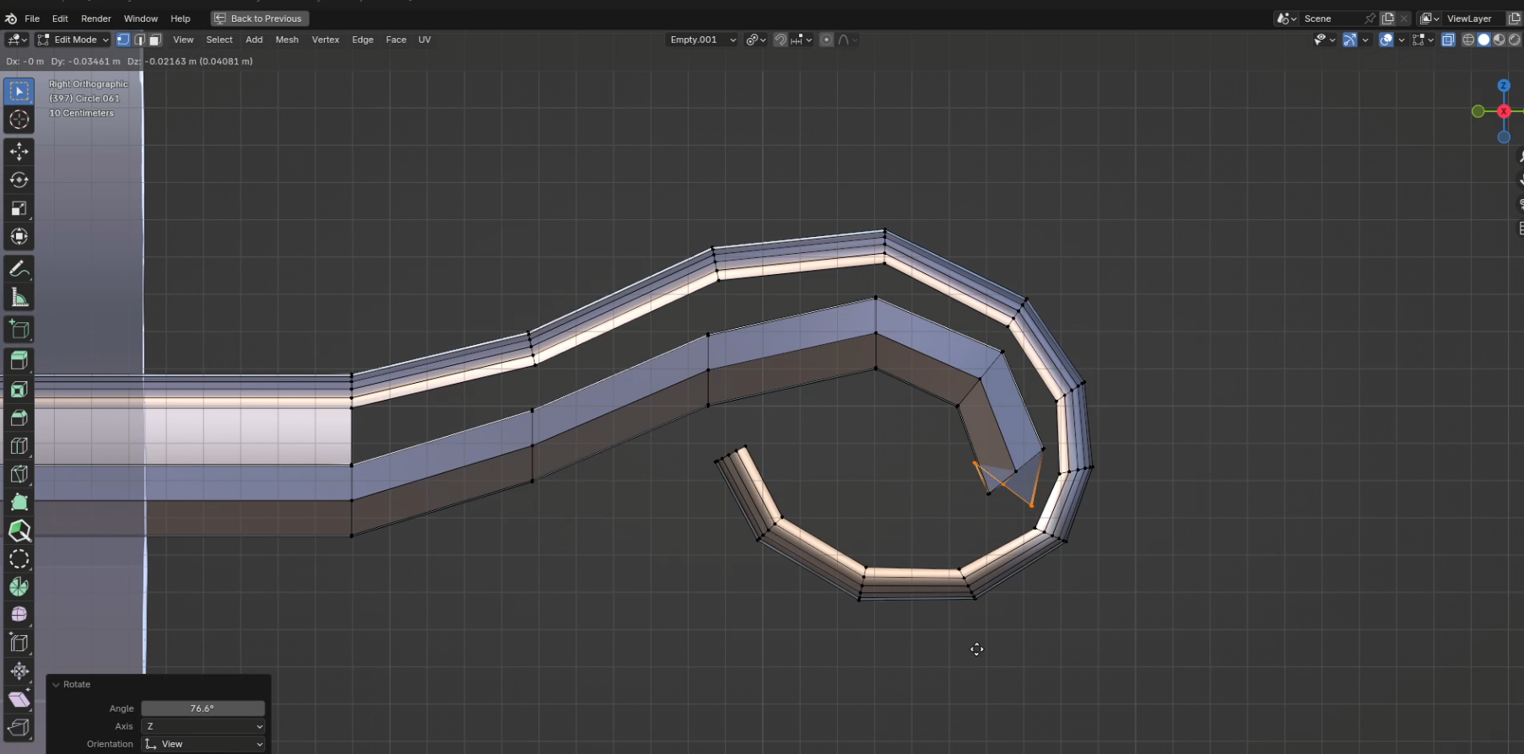
Task: Open the Edit Mode dropdown
Action: pos(73,40)
